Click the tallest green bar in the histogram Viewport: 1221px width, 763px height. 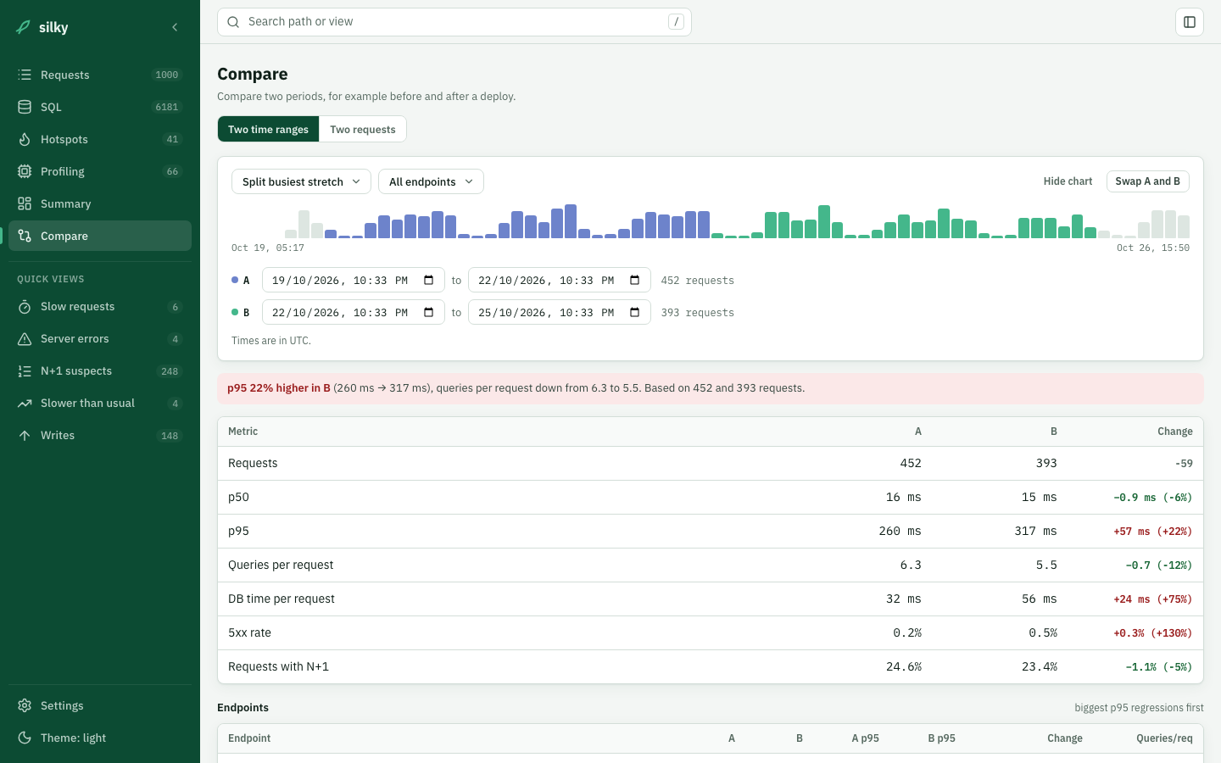click(824, 221)
